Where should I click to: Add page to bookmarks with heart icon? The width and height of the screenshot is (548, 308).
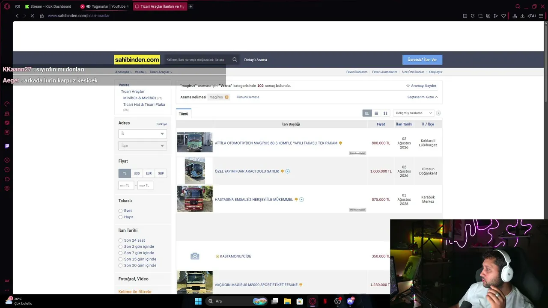click(x=503, y=16)
